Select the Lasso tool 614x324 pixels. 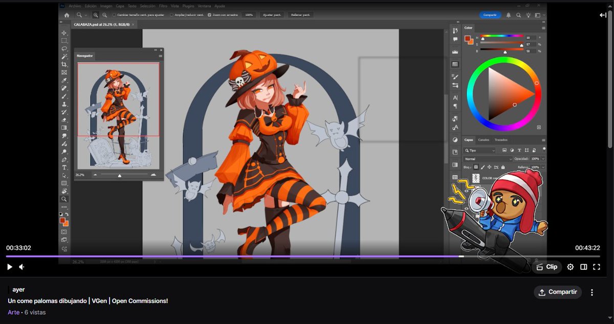(64, 48)
